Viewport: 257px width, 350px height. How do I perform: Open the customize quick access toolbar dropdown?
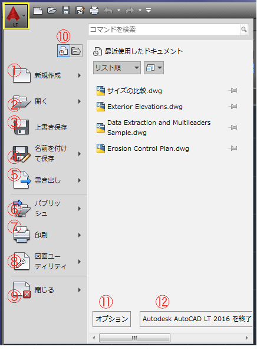[x=149, y=10]
